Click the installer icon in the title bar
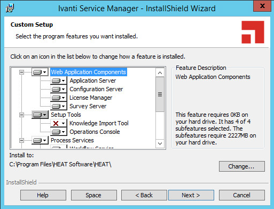 10,8
